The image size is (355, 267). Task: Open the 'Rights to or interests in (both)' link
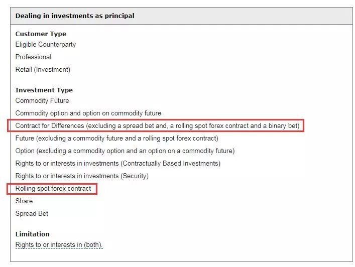[59, 245]
